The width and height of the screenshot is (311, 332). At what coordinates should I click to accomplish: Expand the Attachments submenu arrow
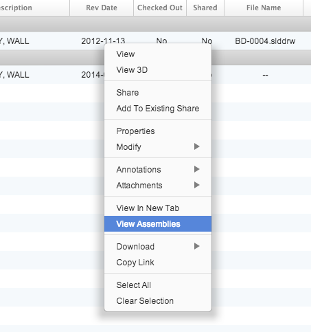click(x=196, y=185)
